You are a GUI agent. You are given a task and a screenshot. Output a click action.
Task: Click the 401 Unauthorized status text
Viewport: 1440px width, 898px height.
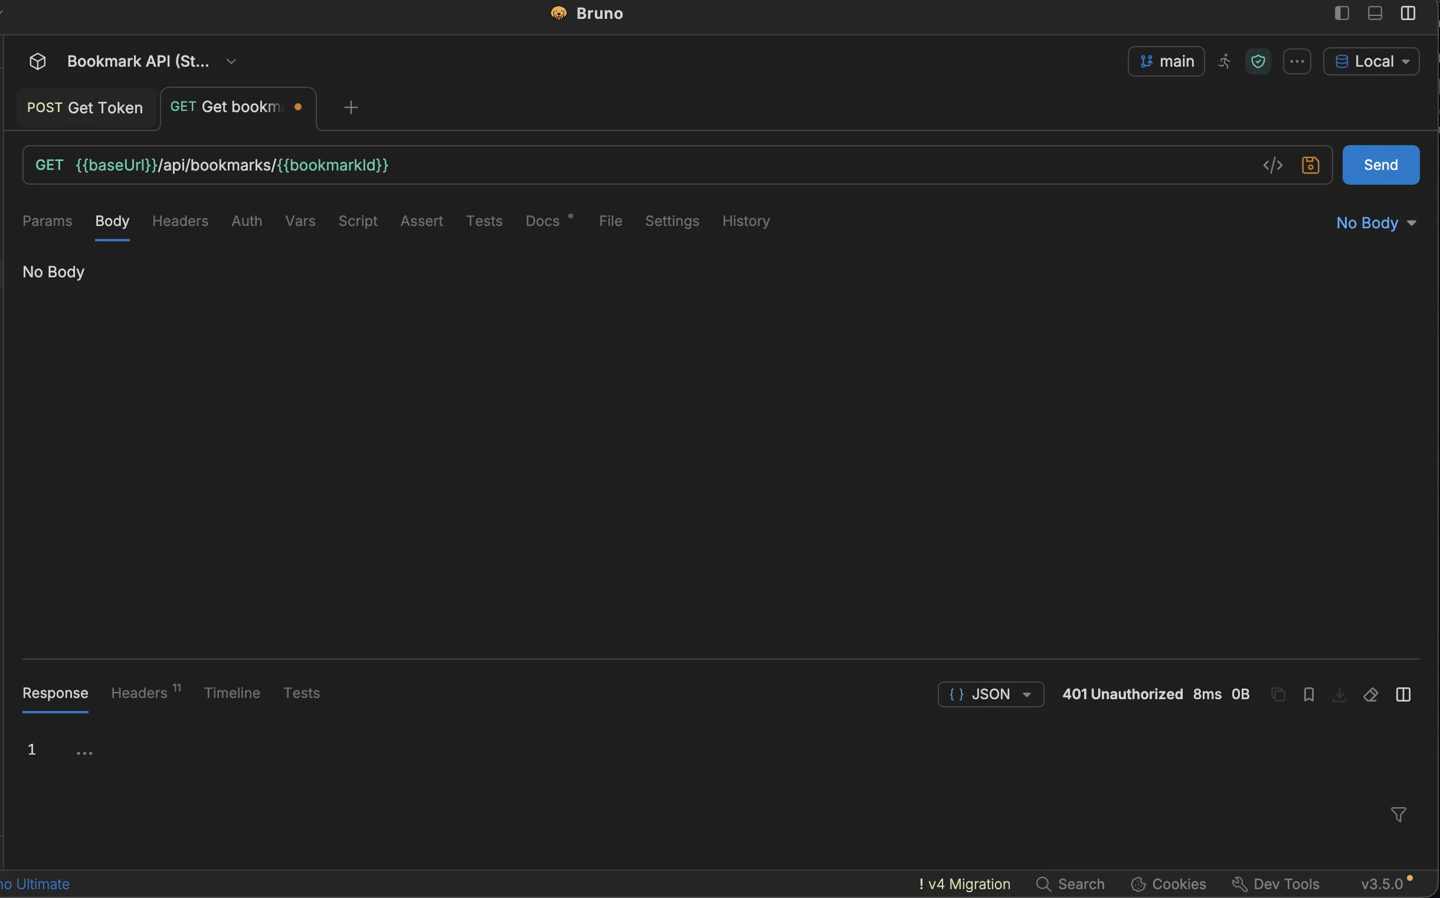[x=1122, y=694]
